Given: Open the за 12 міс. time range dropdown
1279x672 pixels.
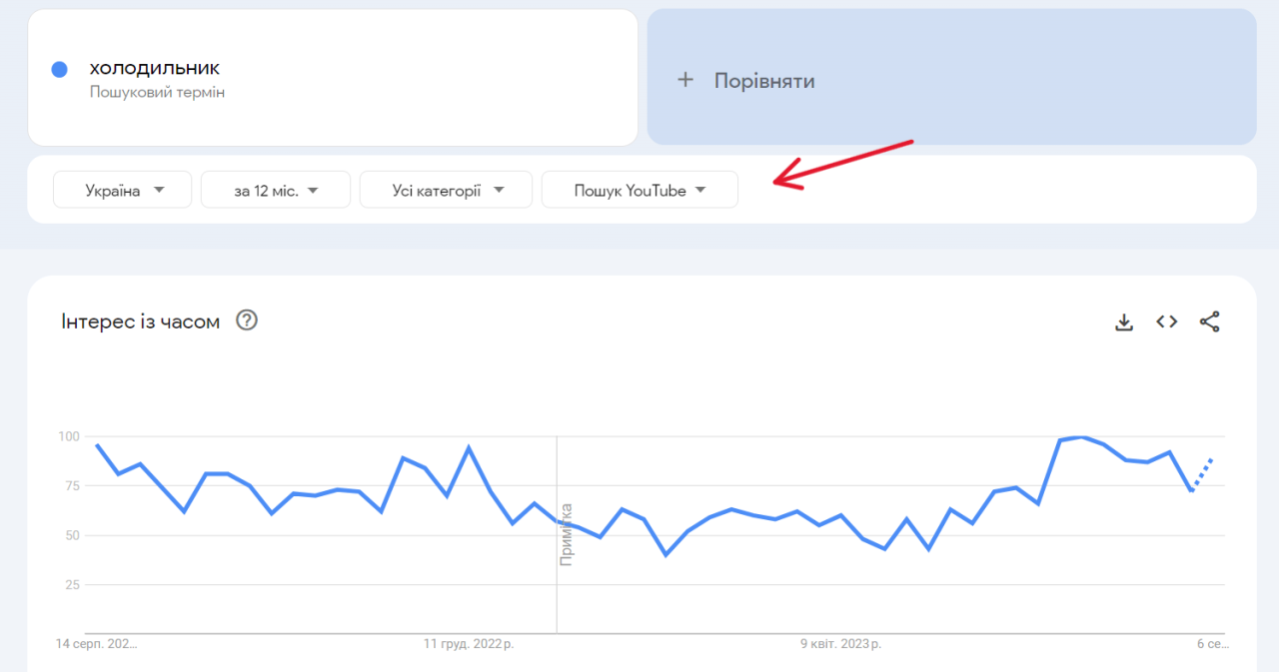Looking at the screenshot, I should click(x=276, y=189).
